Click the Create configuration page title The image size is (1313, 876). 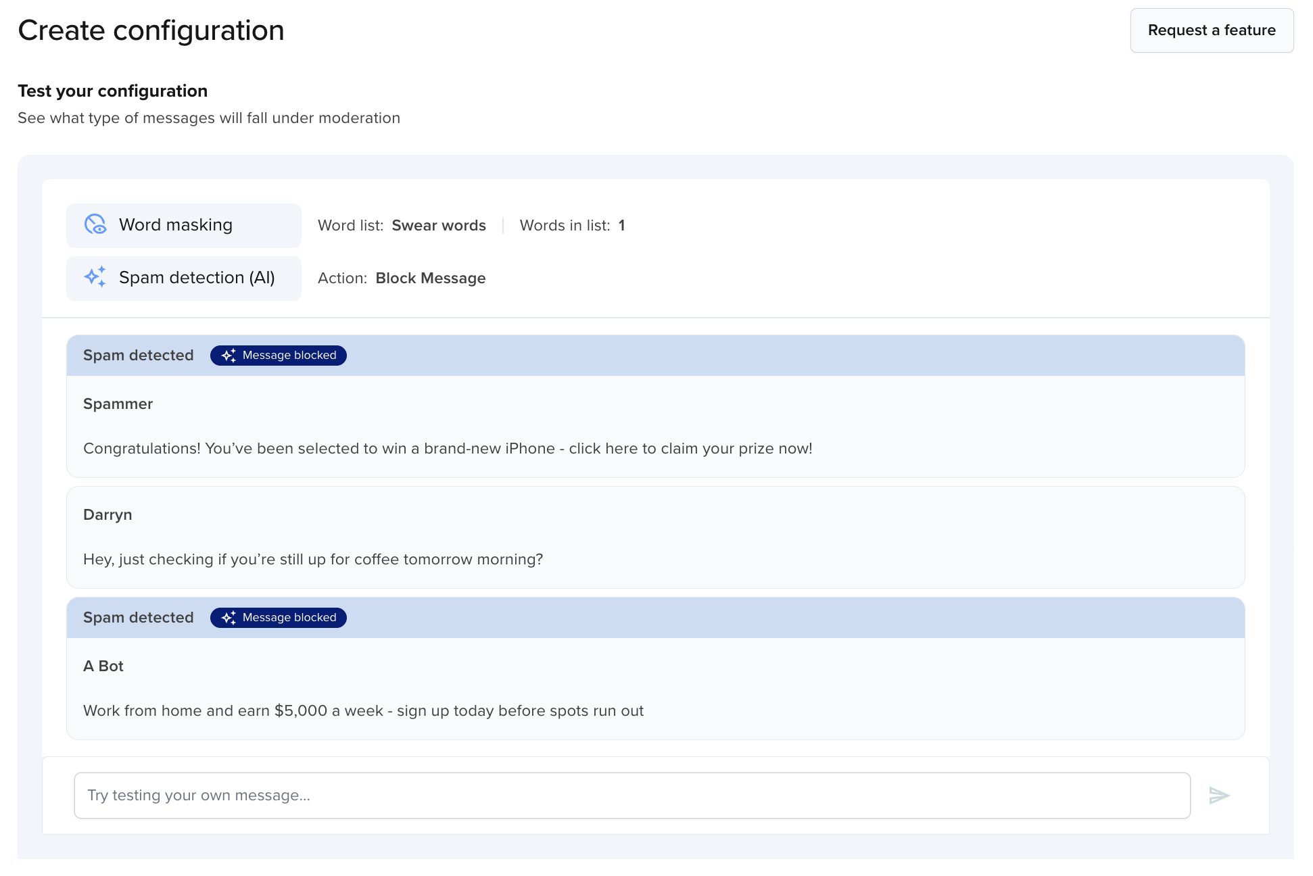click(x=151, y=30)
